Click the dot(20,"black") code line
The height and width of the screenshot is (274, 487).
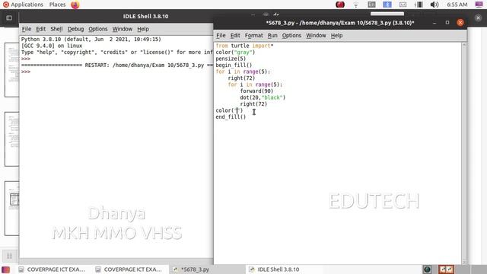pyautogui.click(x=263, y=97)
